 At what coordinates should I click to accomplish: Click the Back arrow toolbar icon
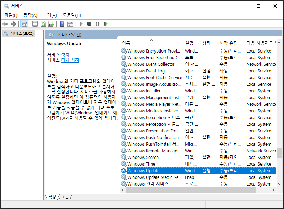(x=5, y=24)
